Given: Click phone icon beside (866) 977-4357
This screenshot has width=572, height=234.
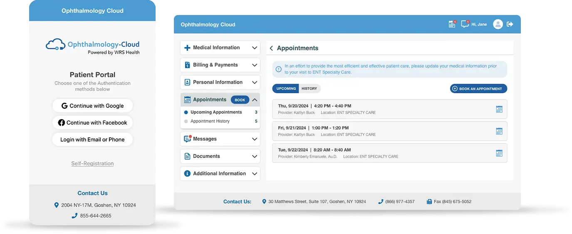Looking at the screenshot, I should point(381,202).
